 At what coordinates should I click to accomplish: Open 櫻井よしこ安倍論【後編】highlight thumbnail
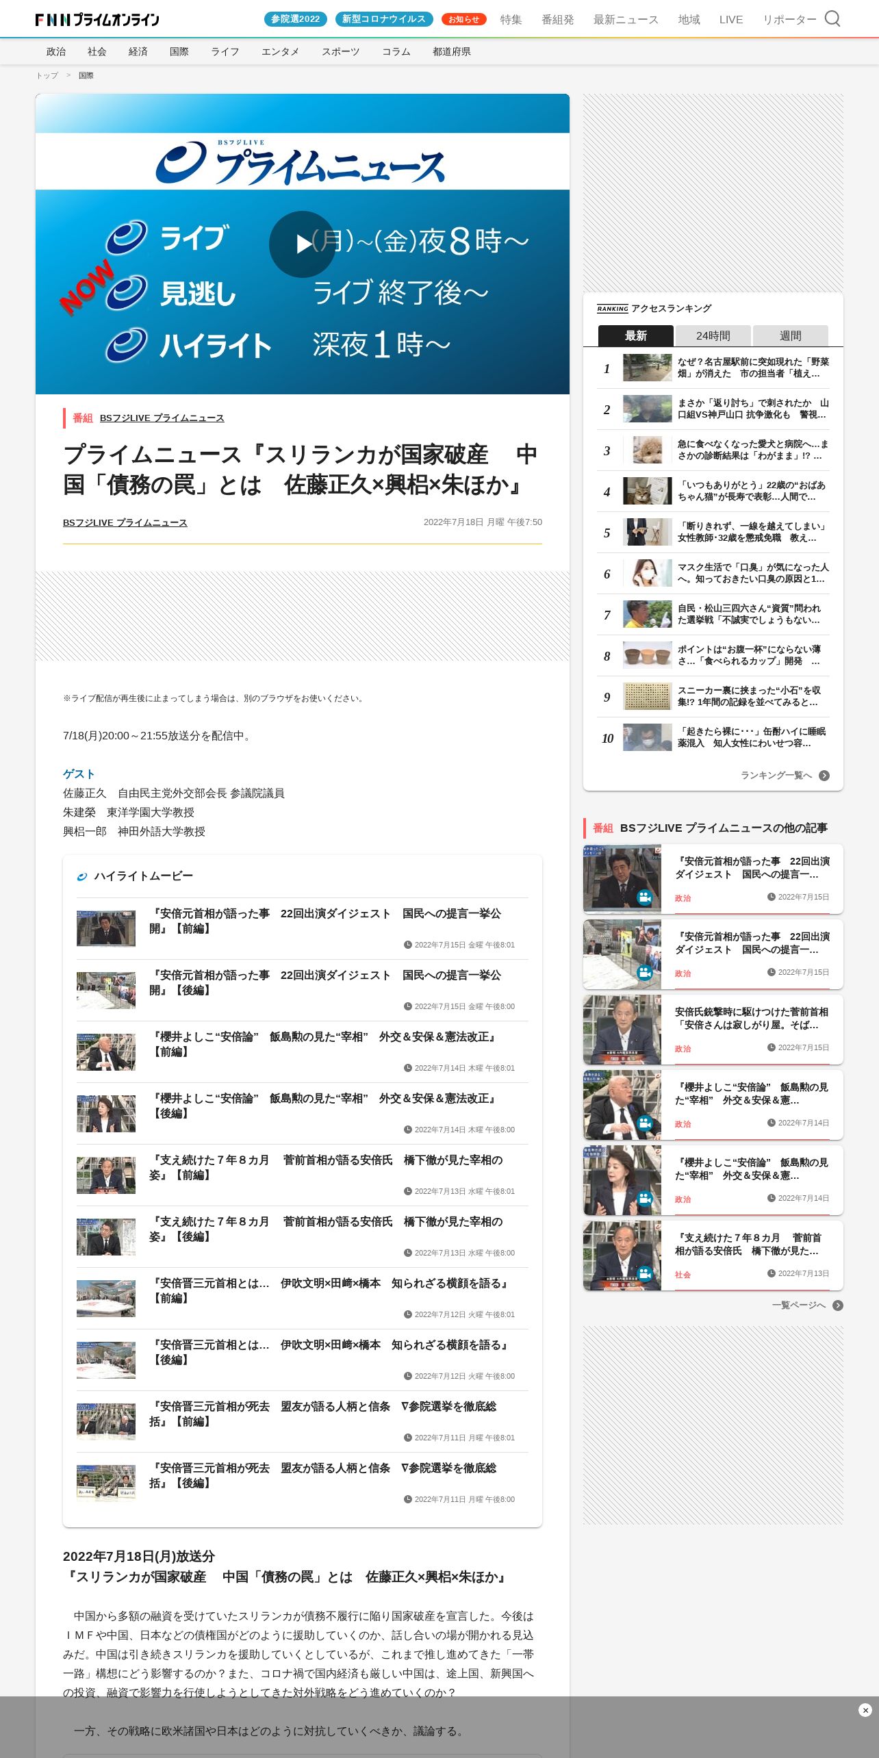point(106,1113)
